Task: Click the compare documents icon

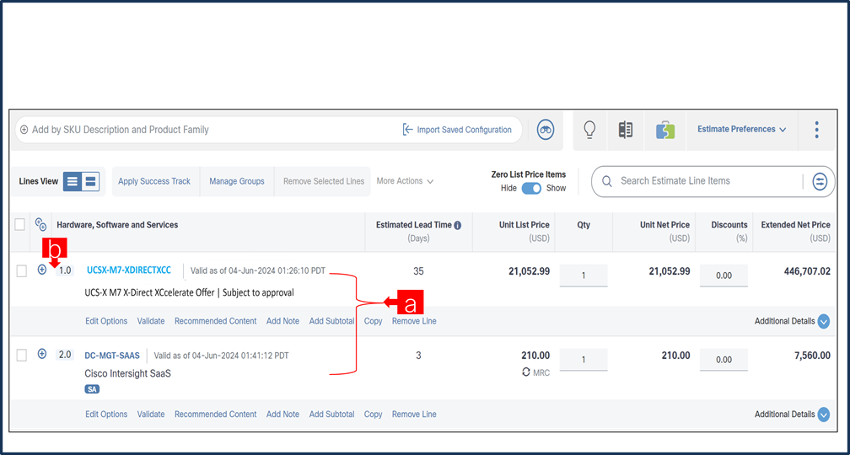Action: (x=626, y=130)
